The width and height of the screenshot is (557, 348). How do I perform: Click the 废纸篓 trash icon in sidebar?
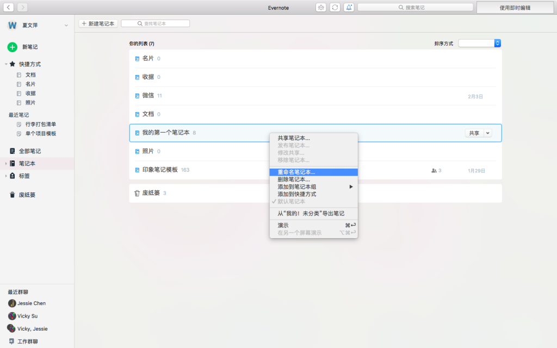point(13,195)
